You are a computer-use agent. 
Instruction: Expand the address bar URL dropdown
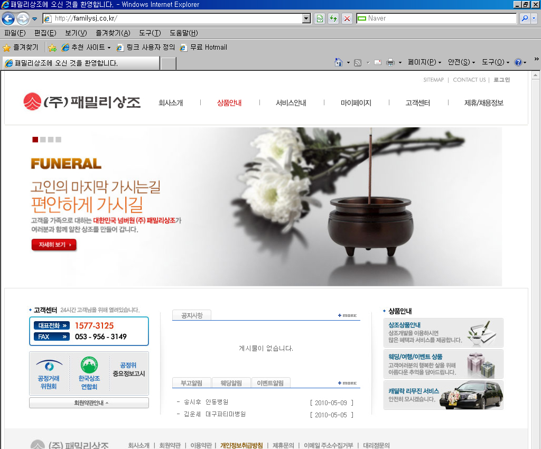306,18
